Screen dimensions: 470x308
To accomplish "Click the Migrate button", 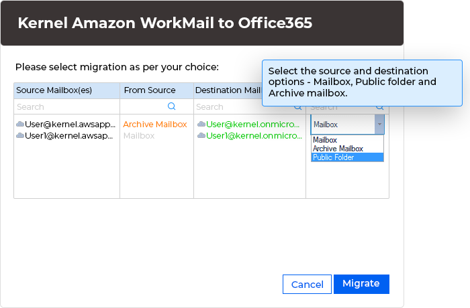I will [361, 284].
